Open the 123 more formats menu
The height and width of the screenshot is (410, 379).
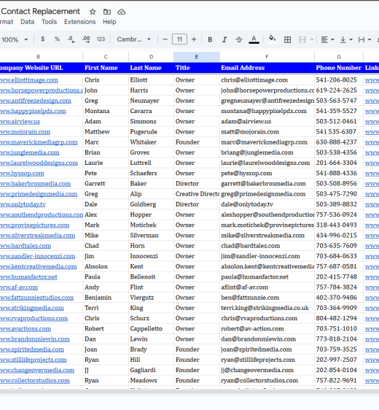click(x=101, y=39)
